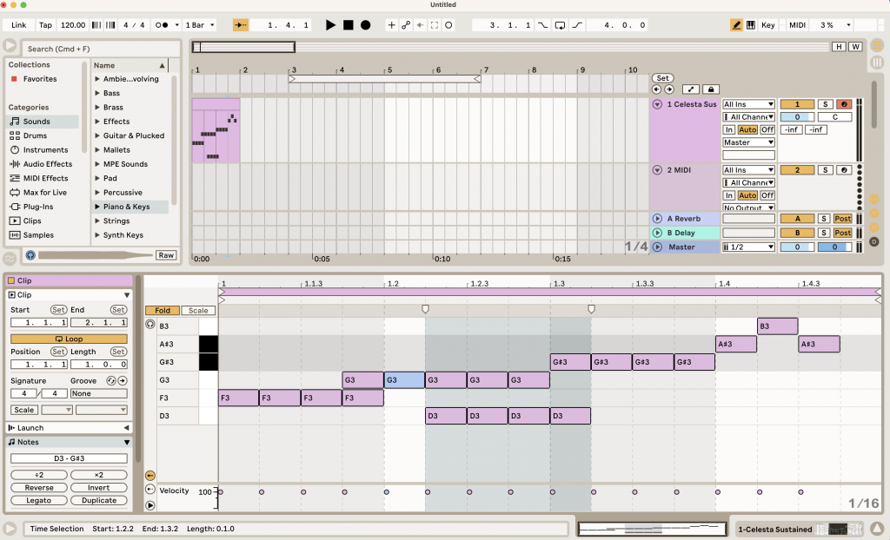Stop playback with the Stop button
The image size is (890, 540).
(x=348, y=25)
